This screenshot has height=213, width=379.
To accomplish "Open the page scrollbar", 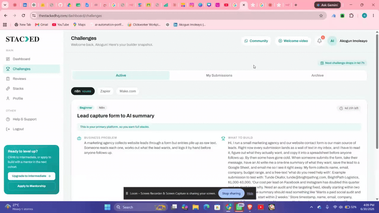I will [x=377, y=92].
